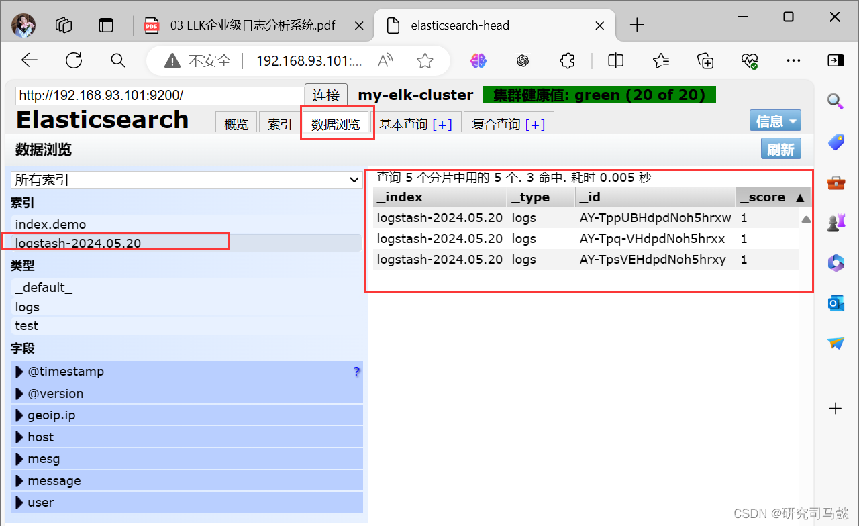
Task: Add page to favorites star icon
Action: 425,62
